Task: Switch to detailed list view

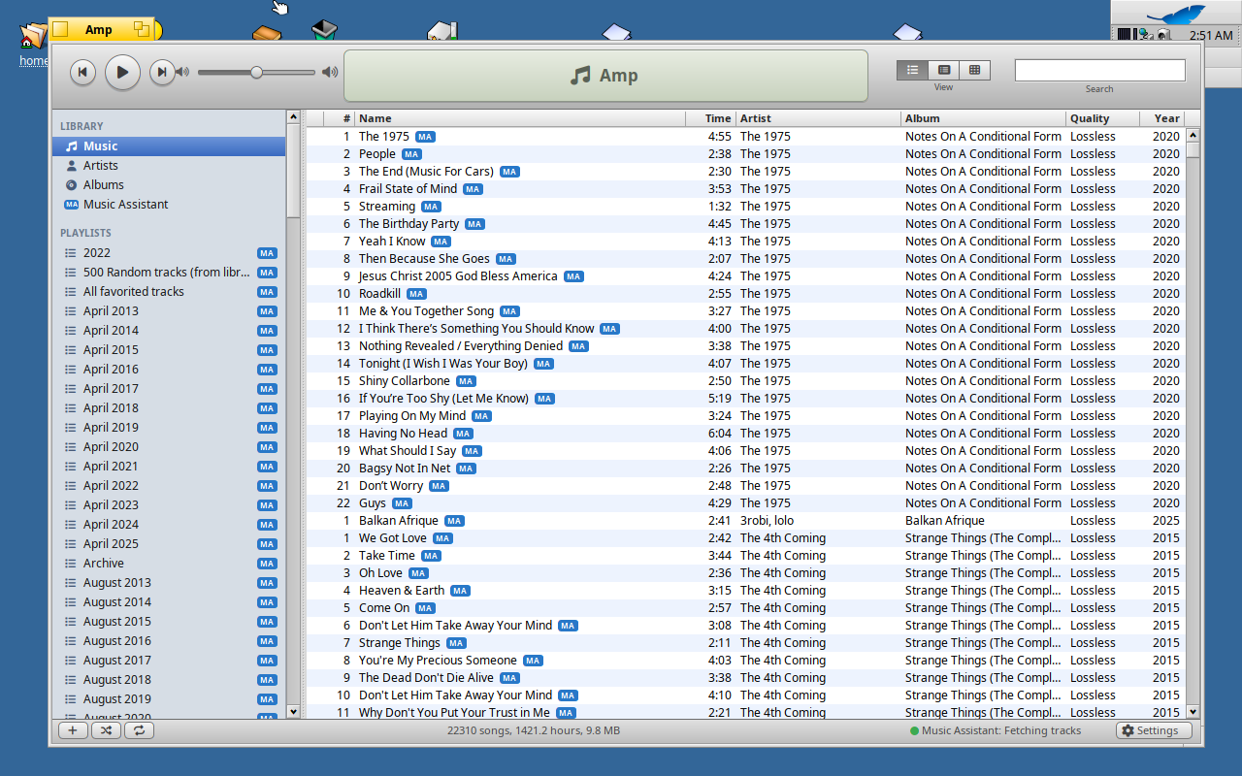Action: tap(943, 70)
